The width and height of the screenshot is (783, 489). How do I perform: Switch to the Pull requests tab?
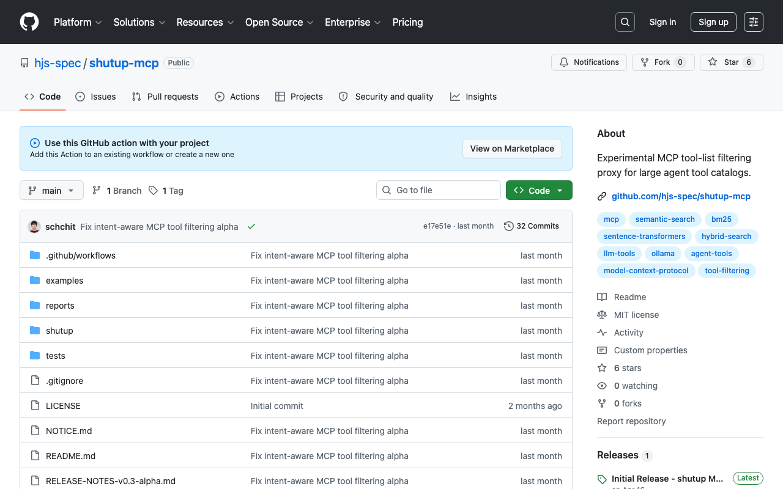point(165,97)
